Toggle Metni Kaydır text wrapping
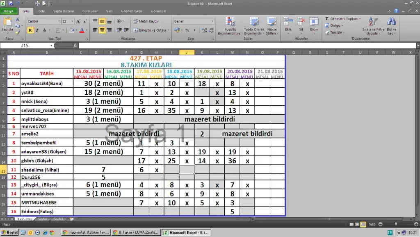Screen dimensions: 420x237 [146, 21]
